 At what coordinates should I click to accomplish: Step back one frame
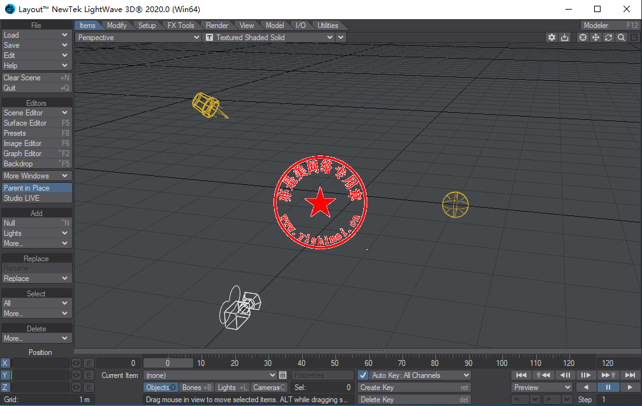coord(565,375)
